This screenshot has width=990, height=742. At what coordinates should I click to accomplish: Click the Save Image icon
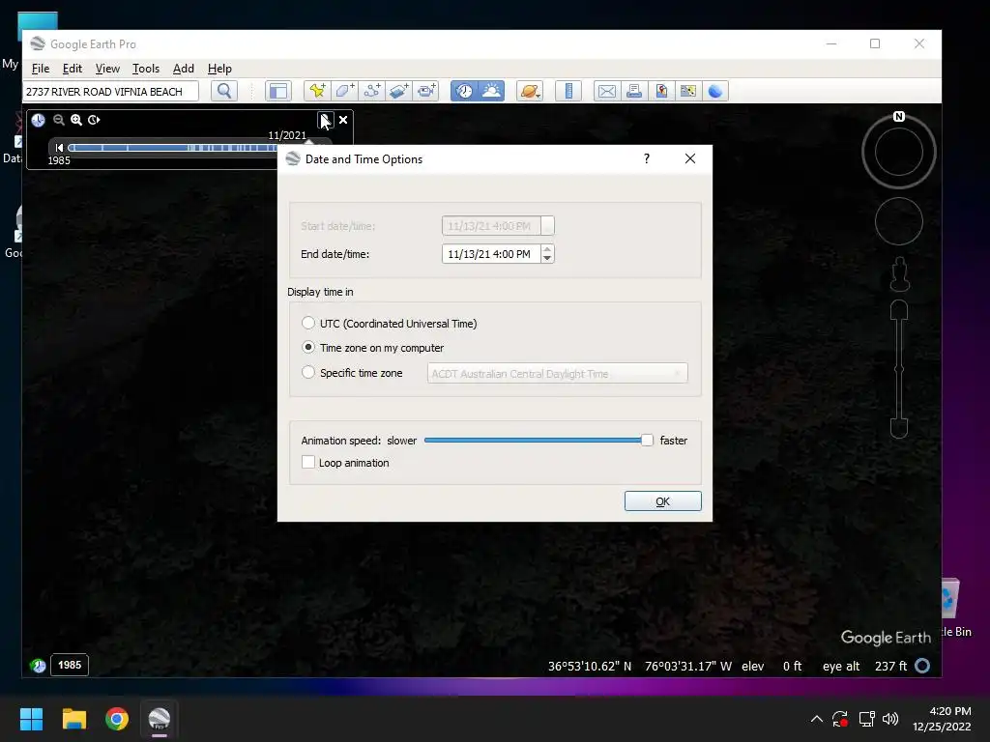point(661,91)
